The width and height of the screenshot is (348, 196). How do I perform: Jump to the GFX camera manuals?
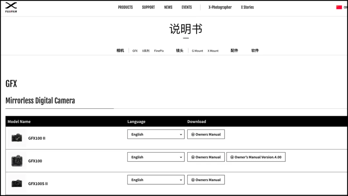[x=135, y=51]
